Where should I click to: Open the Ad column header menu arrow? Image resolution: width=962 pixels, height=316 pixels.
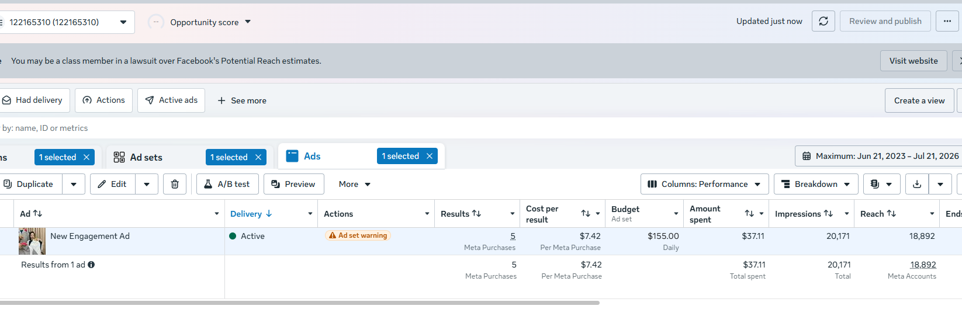(x=217, y=214)
